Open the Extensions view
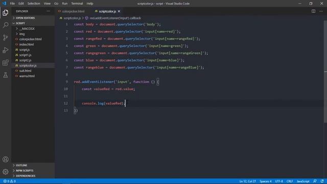This screenshot has width=327, height=184. pos(6,62)
